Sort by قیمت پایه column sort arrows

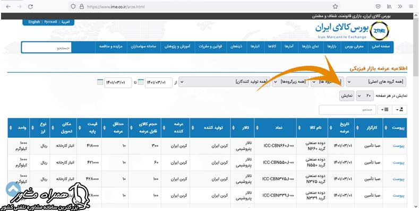(79, 128)
